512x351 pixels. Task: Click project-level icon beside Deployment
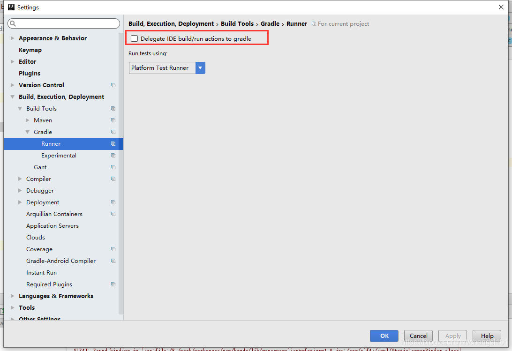tap(113, 202)
